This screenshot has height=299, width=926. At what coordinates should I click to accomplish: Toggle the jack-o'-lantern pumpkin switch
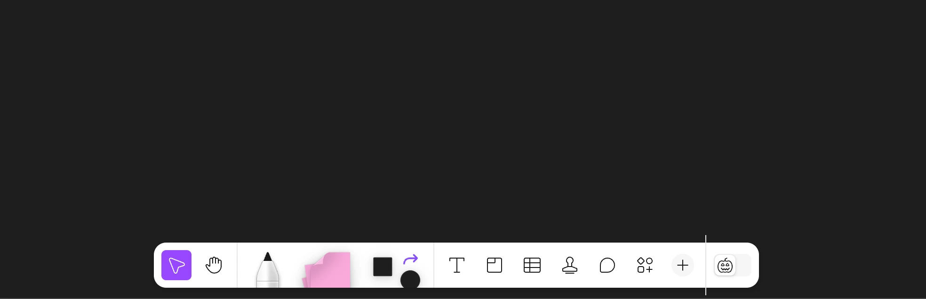point(725,266)
